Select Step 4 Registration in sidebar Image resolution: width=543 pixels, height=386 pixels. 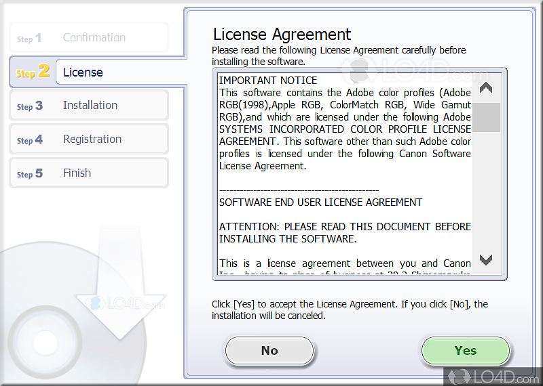pyautogui.click(x=89, y=139)
